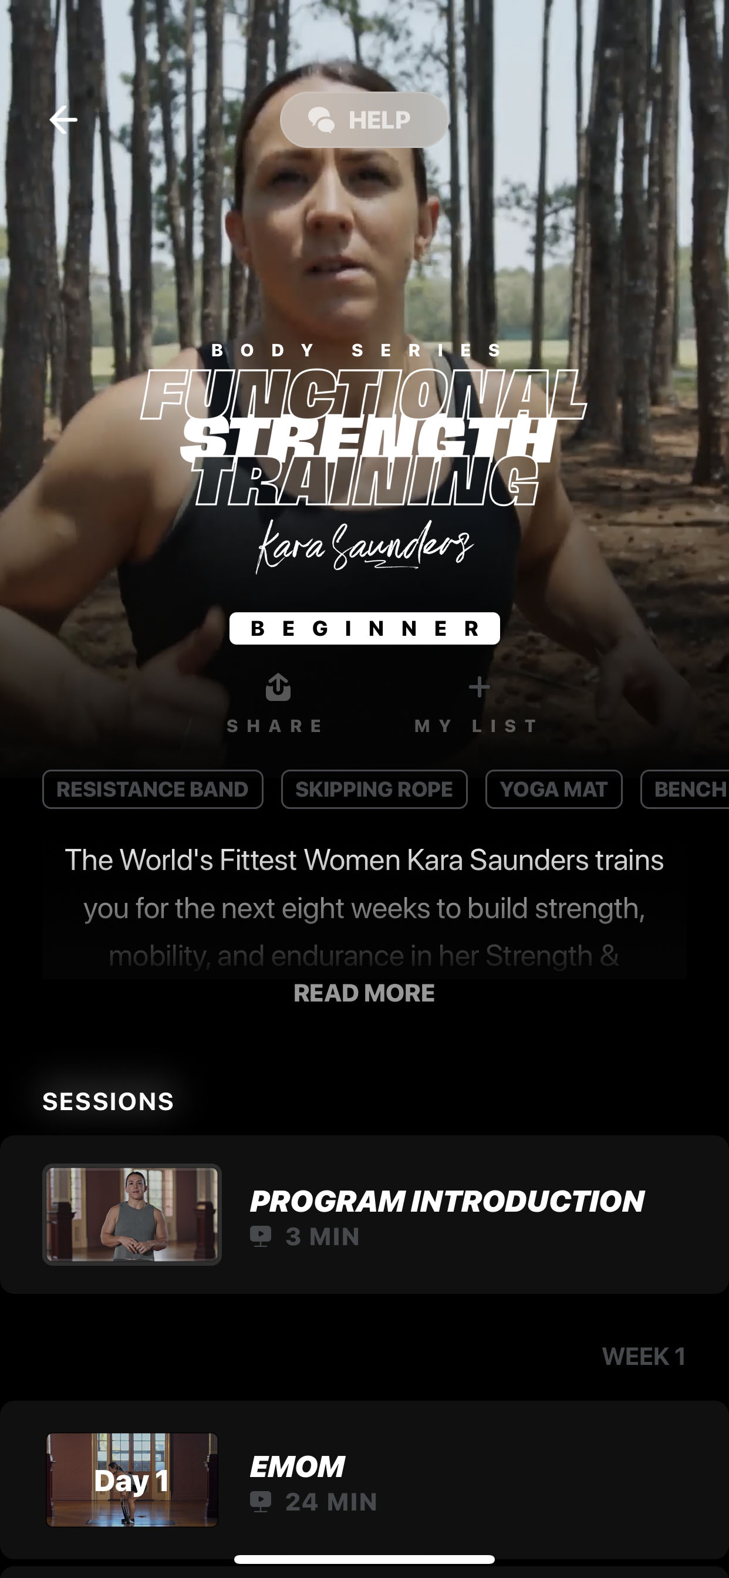Open the Program Introduction session title
This screenshot has width=729, height=1578.
(x=447, y=1201)
